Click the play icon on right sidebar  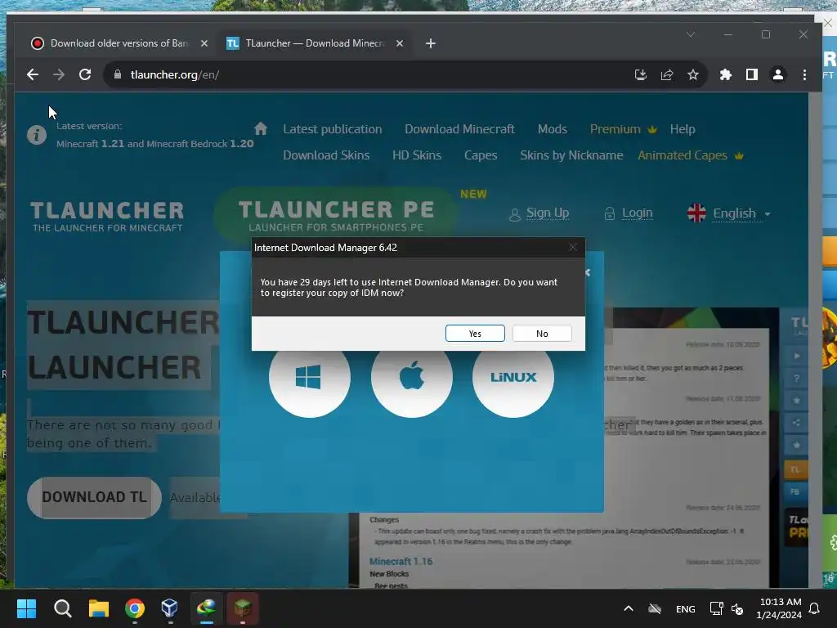coord(796,356)
